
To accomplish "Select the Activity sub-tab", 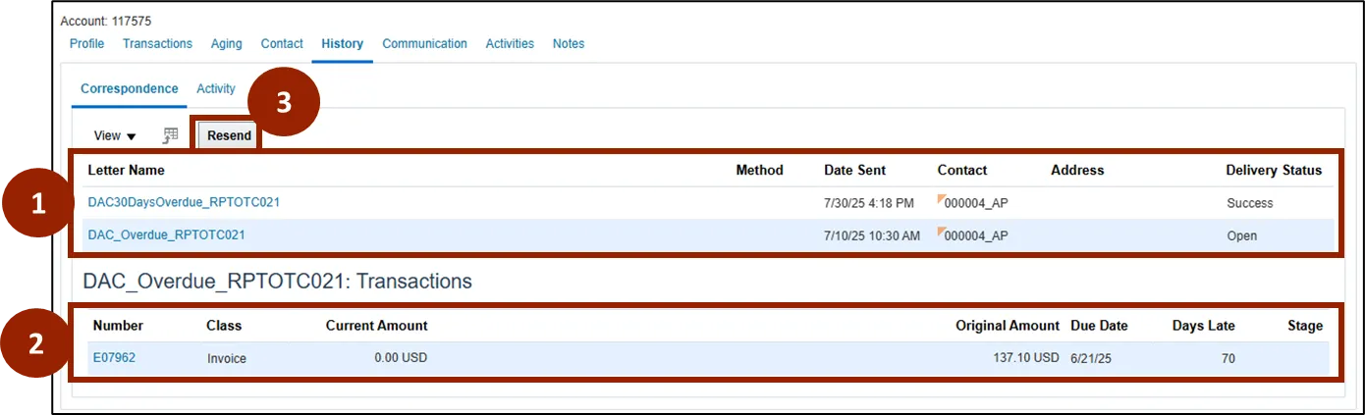I will tap(216, 88).
